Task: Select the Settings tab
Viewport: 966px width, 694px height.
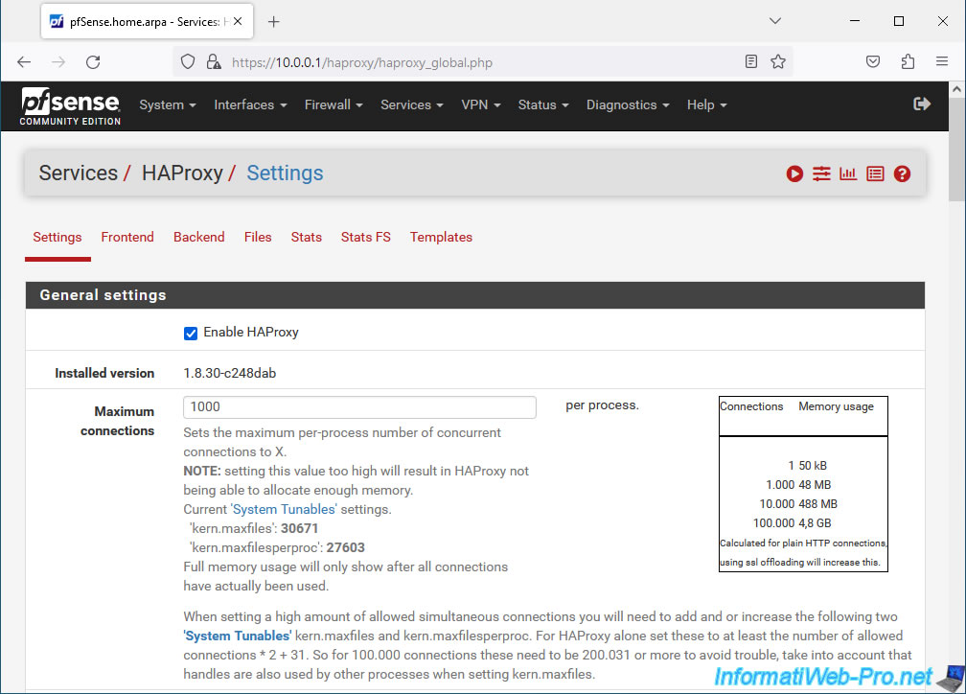Action: coord(57,238)
